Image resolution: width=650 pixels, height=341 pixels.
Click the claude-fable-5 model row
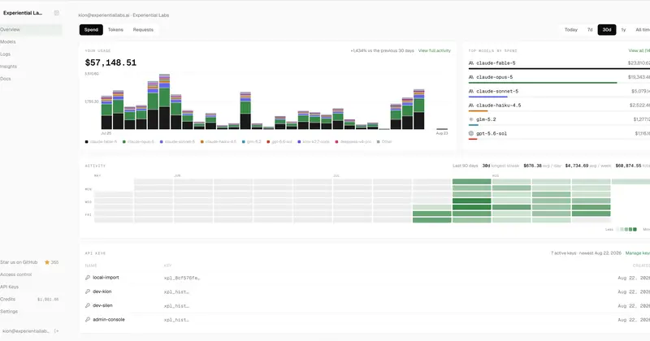pyautogui.click(x=559, y=64)
